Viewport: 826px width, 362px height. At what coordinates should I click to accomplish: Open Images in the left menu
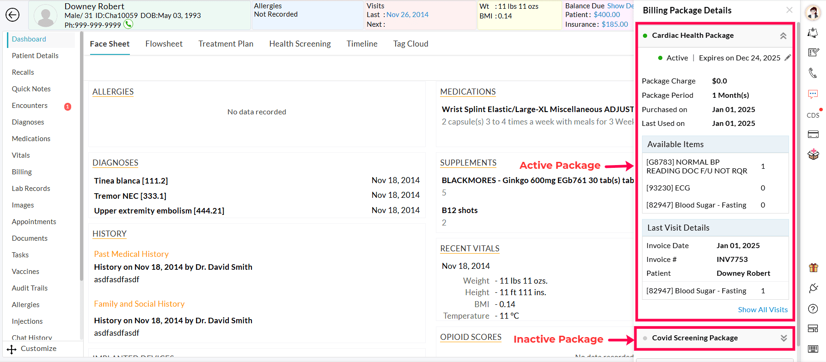(23, 205)
